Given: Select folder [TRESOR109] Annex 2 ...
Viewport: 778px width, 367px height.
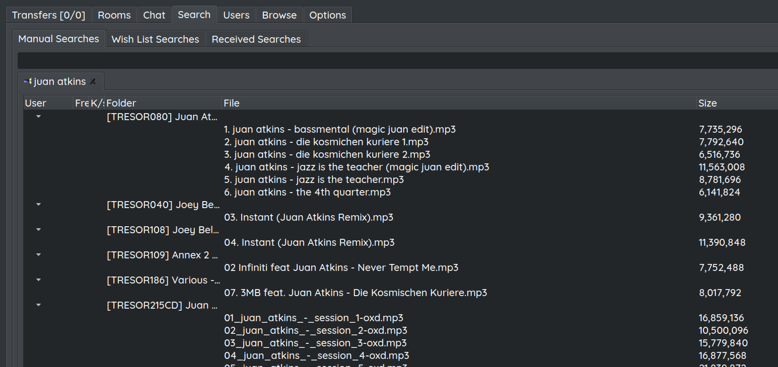Looking at the screenshot, I should (163, 255).
